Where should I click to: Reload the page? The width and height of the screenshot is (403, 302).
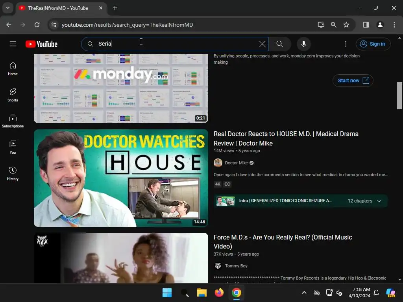(37, 25)
